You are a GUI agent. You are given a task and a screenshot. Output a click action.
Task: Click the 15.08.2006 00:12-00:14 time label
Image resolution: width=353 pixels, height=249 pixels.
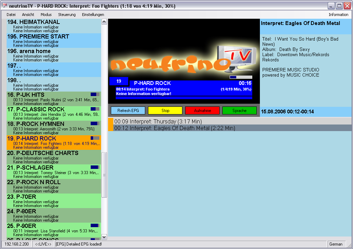[x=287, y=112]
